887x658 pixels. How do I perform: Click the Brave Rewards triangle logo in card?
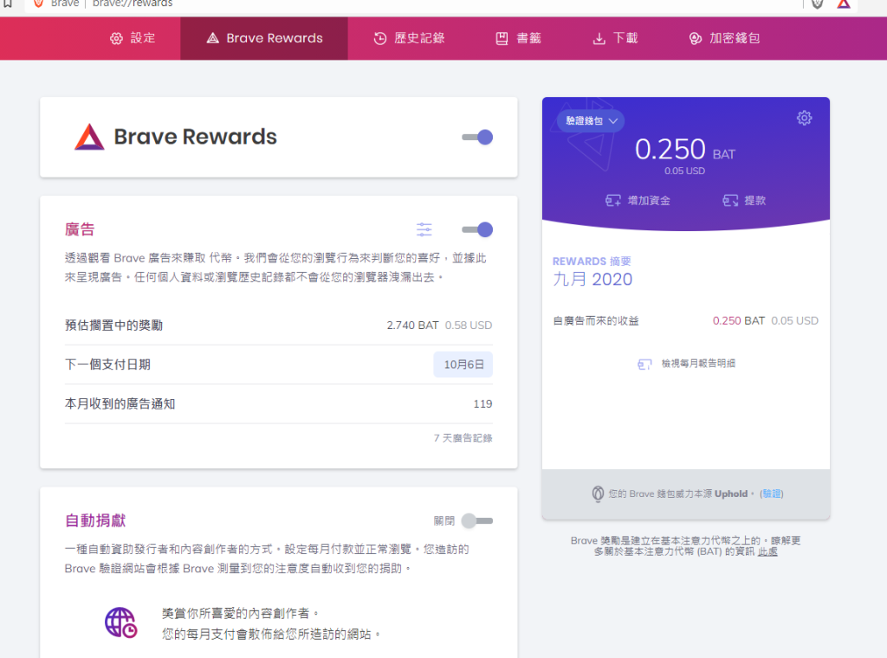click(89, 137)
